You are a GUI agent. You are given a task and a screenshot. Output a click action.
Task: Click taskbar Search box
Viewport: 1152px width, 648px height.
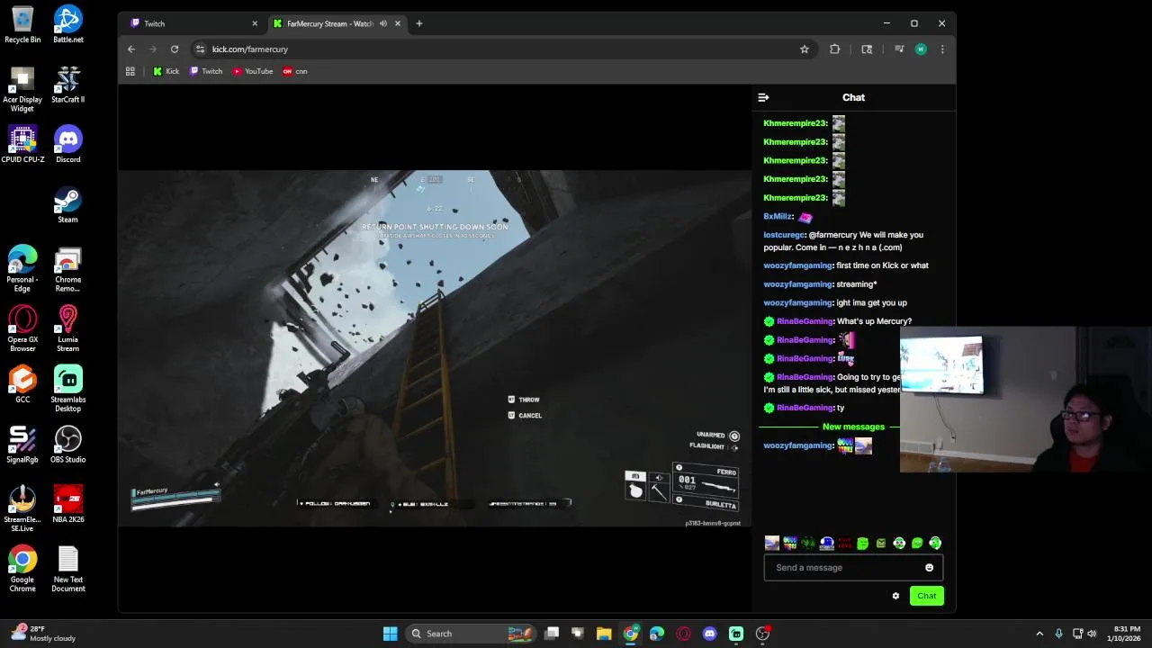[x=470, y=634]
